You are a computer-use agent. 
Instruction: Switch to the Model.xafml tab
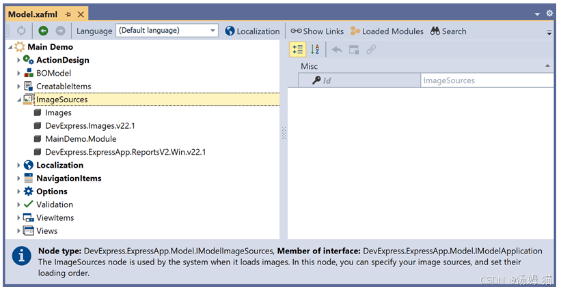(x=33, y=14)
